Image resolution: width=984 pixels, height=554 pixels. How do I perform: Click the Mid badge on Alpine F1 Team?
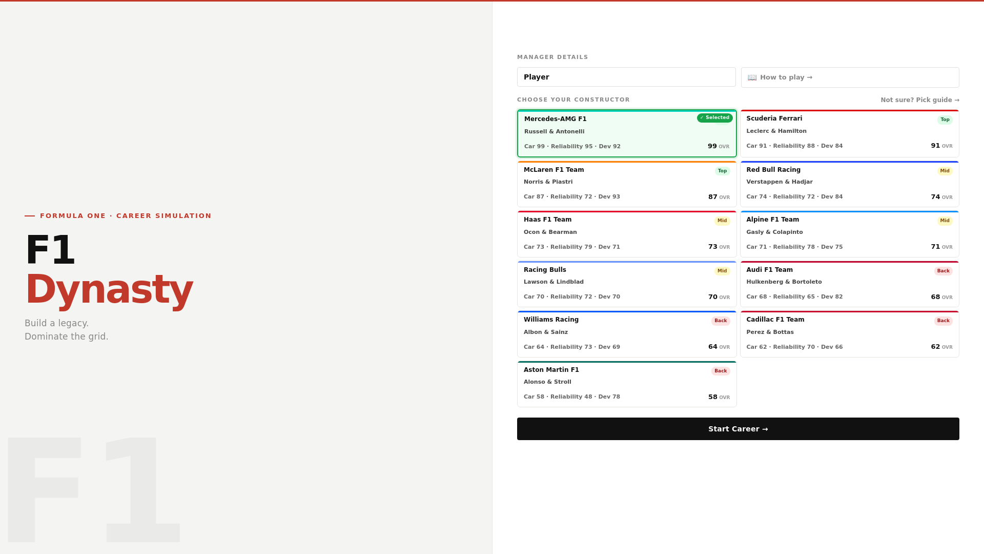(945, 221)
